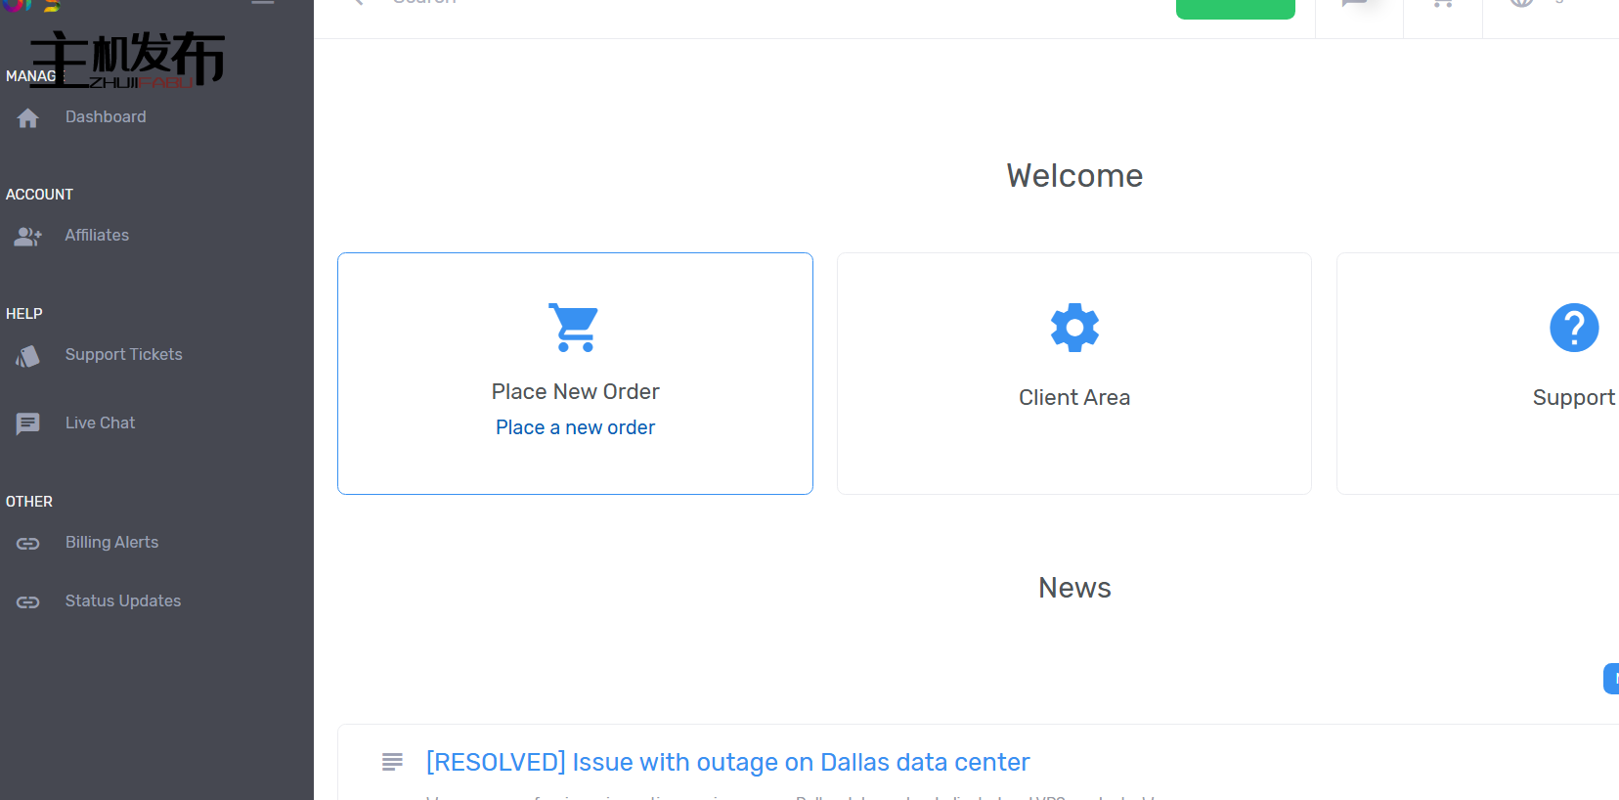This screenshot has width=1619, height=800.
Task: Click the Live Chat bubble icon in sidebar
Action: pyautogui.click(x=27, y=423)
